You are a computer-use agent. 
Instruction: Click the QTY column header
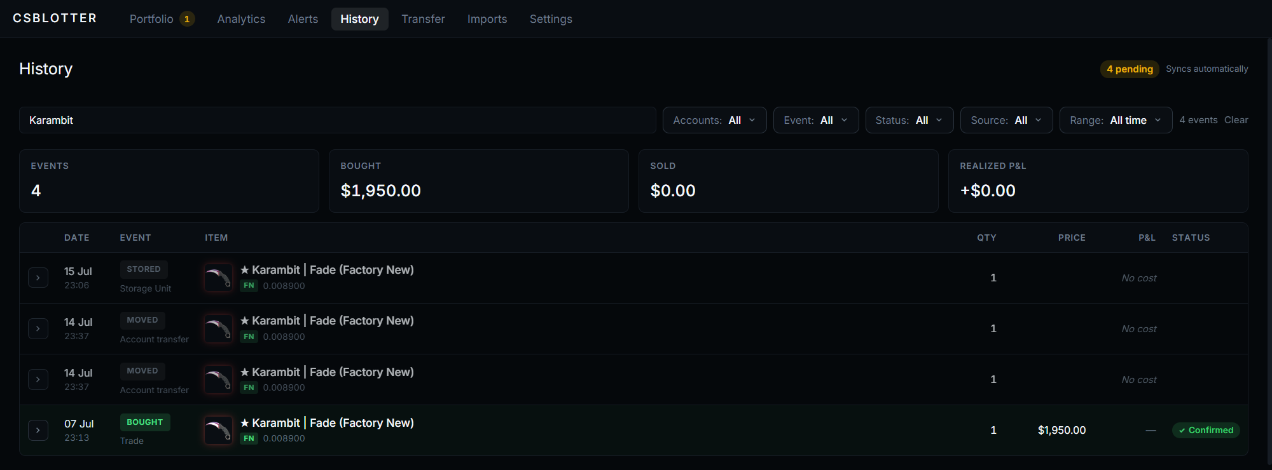[986, 238]
